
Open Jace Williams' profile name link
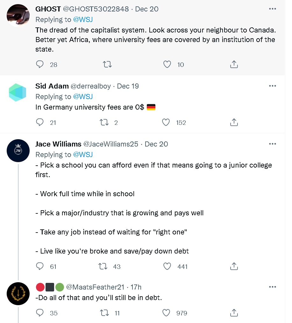pyautogui.click(x=58, y=144)
